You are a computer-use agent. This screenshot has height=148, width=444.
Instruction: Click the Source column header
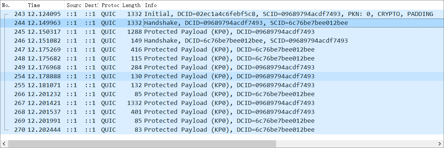tap(74, 5)
